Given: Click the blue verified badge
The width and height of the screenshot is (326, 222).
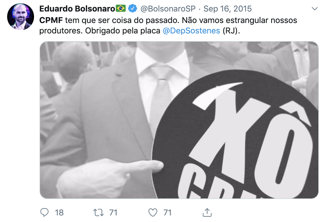Looking at the screenshot, I should pos(133,8).
